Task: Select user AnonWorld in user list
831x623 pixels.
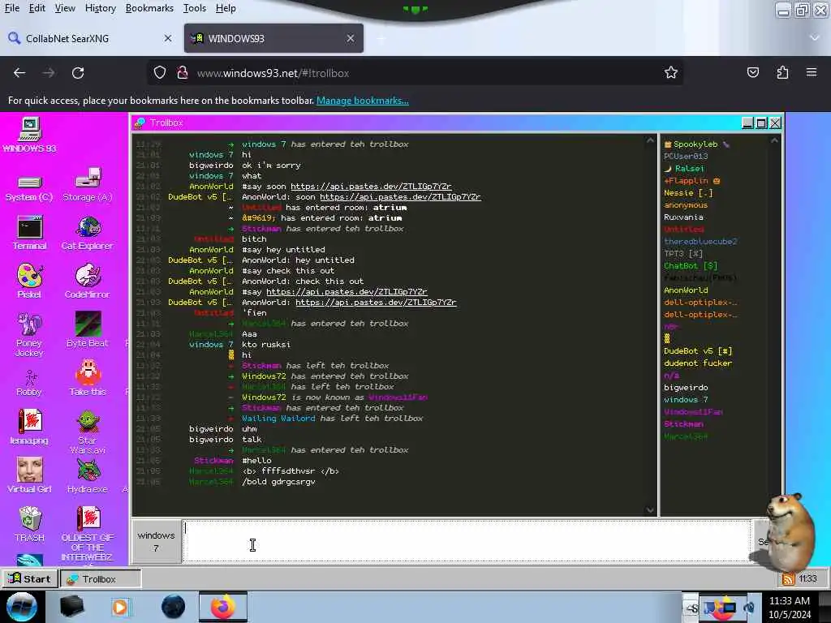Action: click(x=686, y=290)
